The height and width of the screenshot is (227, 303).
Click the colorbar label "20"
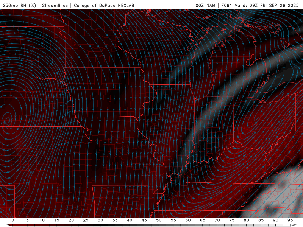click(x=71, y=220)
